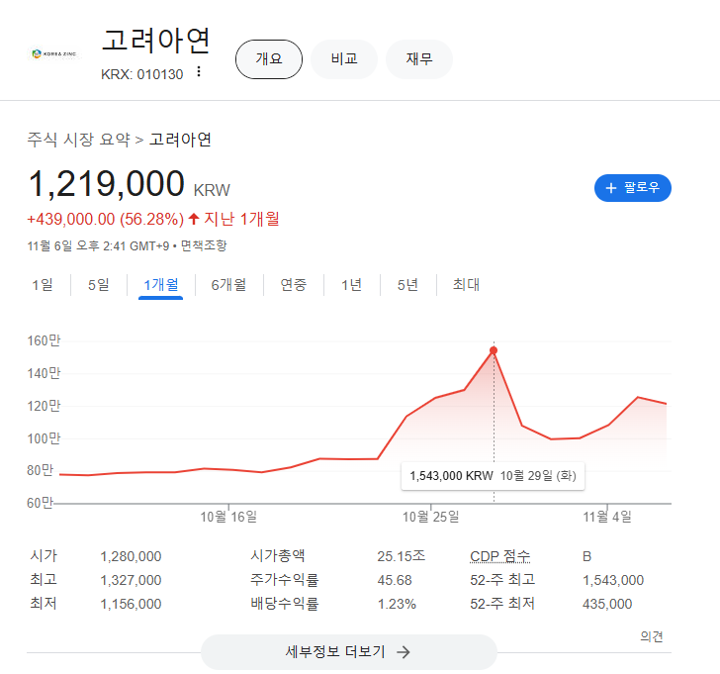The width and height of the screenshot is (720, 674).
Task: Click the 세부정보 더보기 button
Action: [x=348, y=652]
